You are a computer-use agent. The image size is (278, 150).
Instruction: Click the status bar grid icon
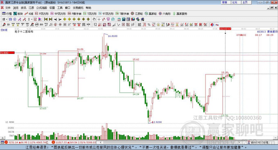coord(2,142)
